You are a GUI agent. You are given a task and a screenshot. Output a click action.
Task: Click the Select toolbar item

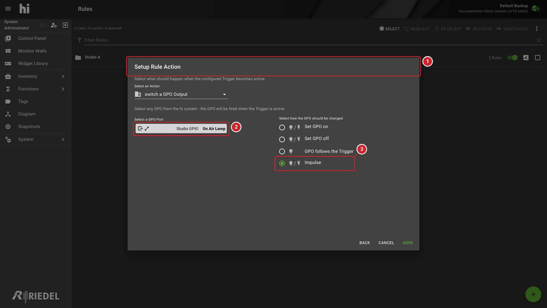coord(390,29)
